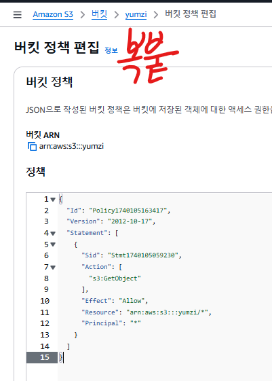Copy bucket ARN with copy icon
The image size is (272, 381).
[32, 146]
